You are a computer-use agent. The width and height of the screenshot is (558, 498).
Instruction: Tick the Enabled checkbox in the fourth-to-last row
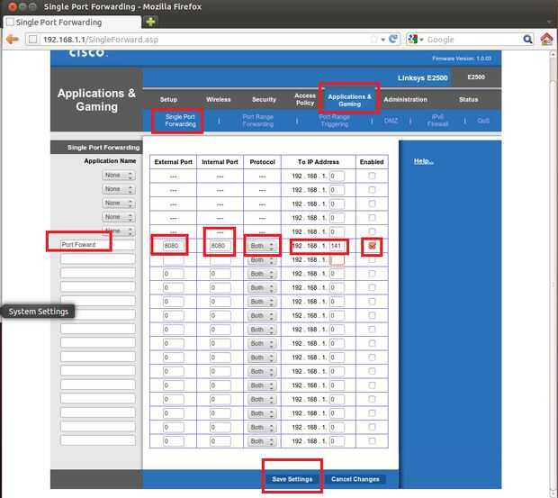click(372, 399)
